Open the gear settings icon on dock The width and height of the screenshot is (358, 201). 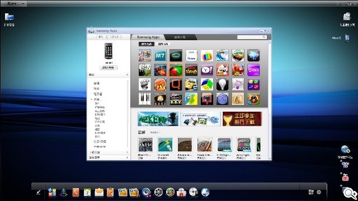(319, 192)
